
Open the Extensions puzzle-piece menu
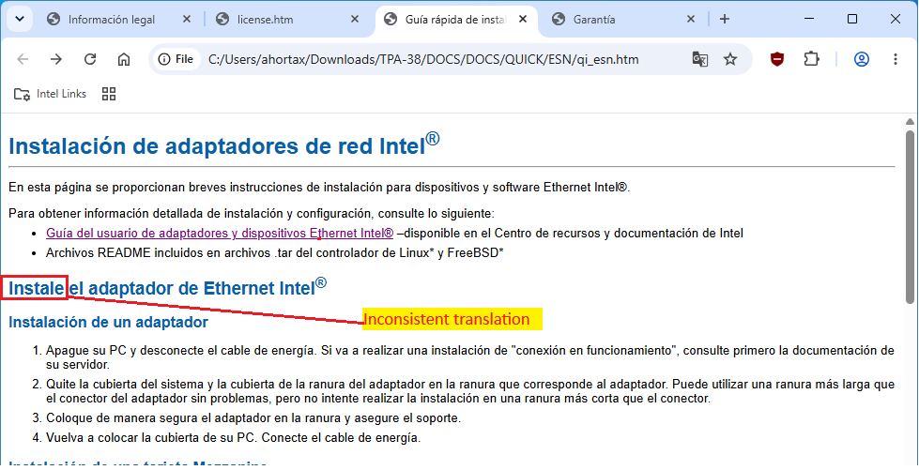click(811, 59)
